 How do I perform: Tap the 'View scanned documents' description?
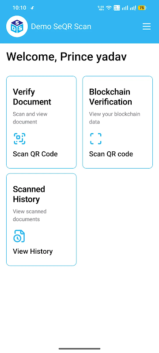point(30,215)
